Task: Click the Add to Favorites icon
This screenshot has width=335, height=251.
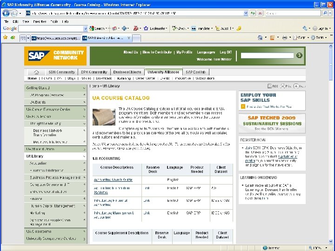Action: coord(13,38)
